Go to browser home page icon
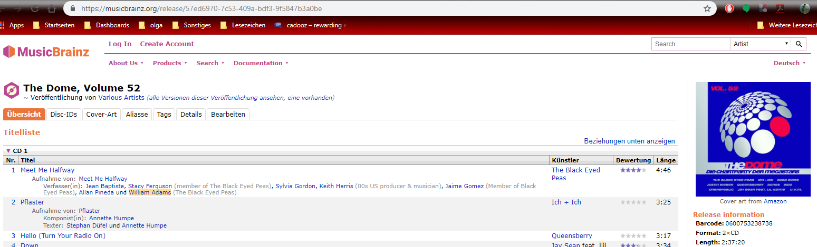 [x=52, y=8]
